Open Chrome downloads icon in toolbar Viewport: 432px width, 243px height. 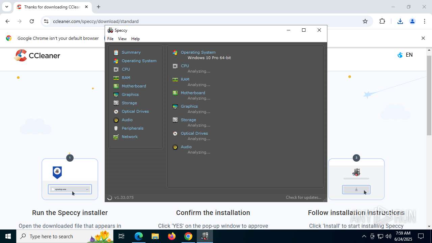(x=400, y=21)
